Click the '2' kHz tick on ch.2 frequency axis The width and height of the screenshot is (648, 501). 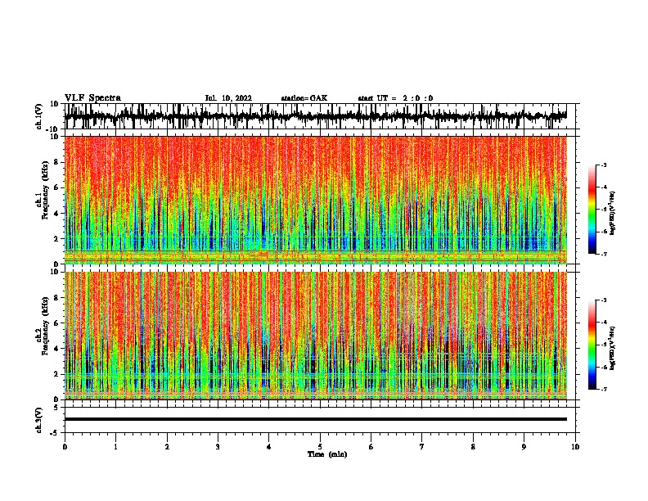pyautogui.click(x=56, y=374)
